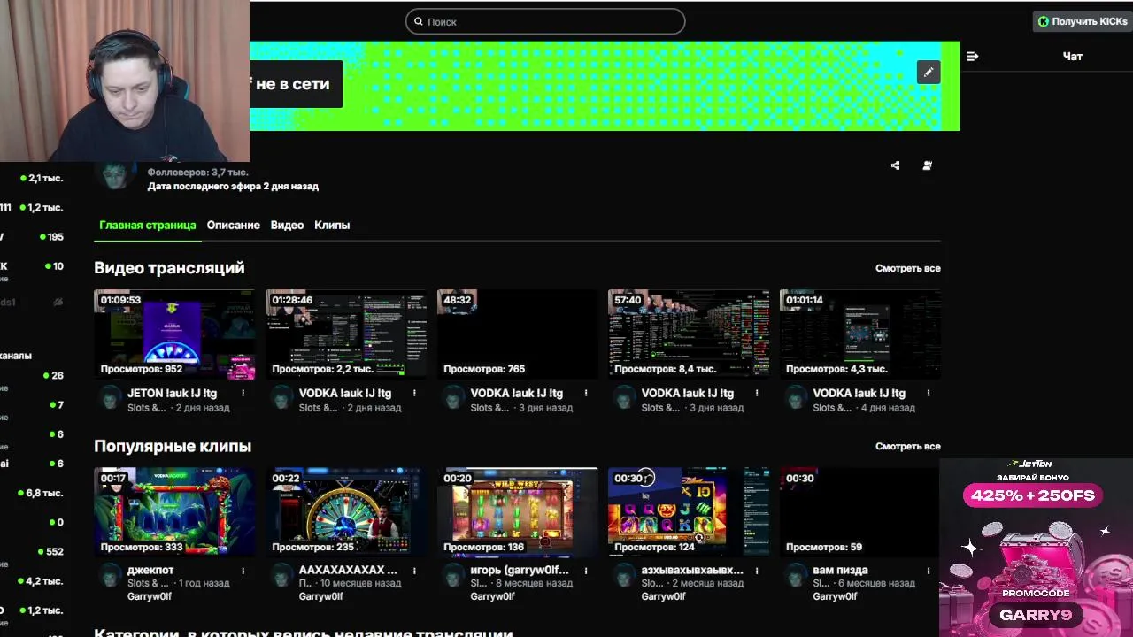1133x637 pixels.
Task: Click the follow user icon beside share
Action: 927,165
